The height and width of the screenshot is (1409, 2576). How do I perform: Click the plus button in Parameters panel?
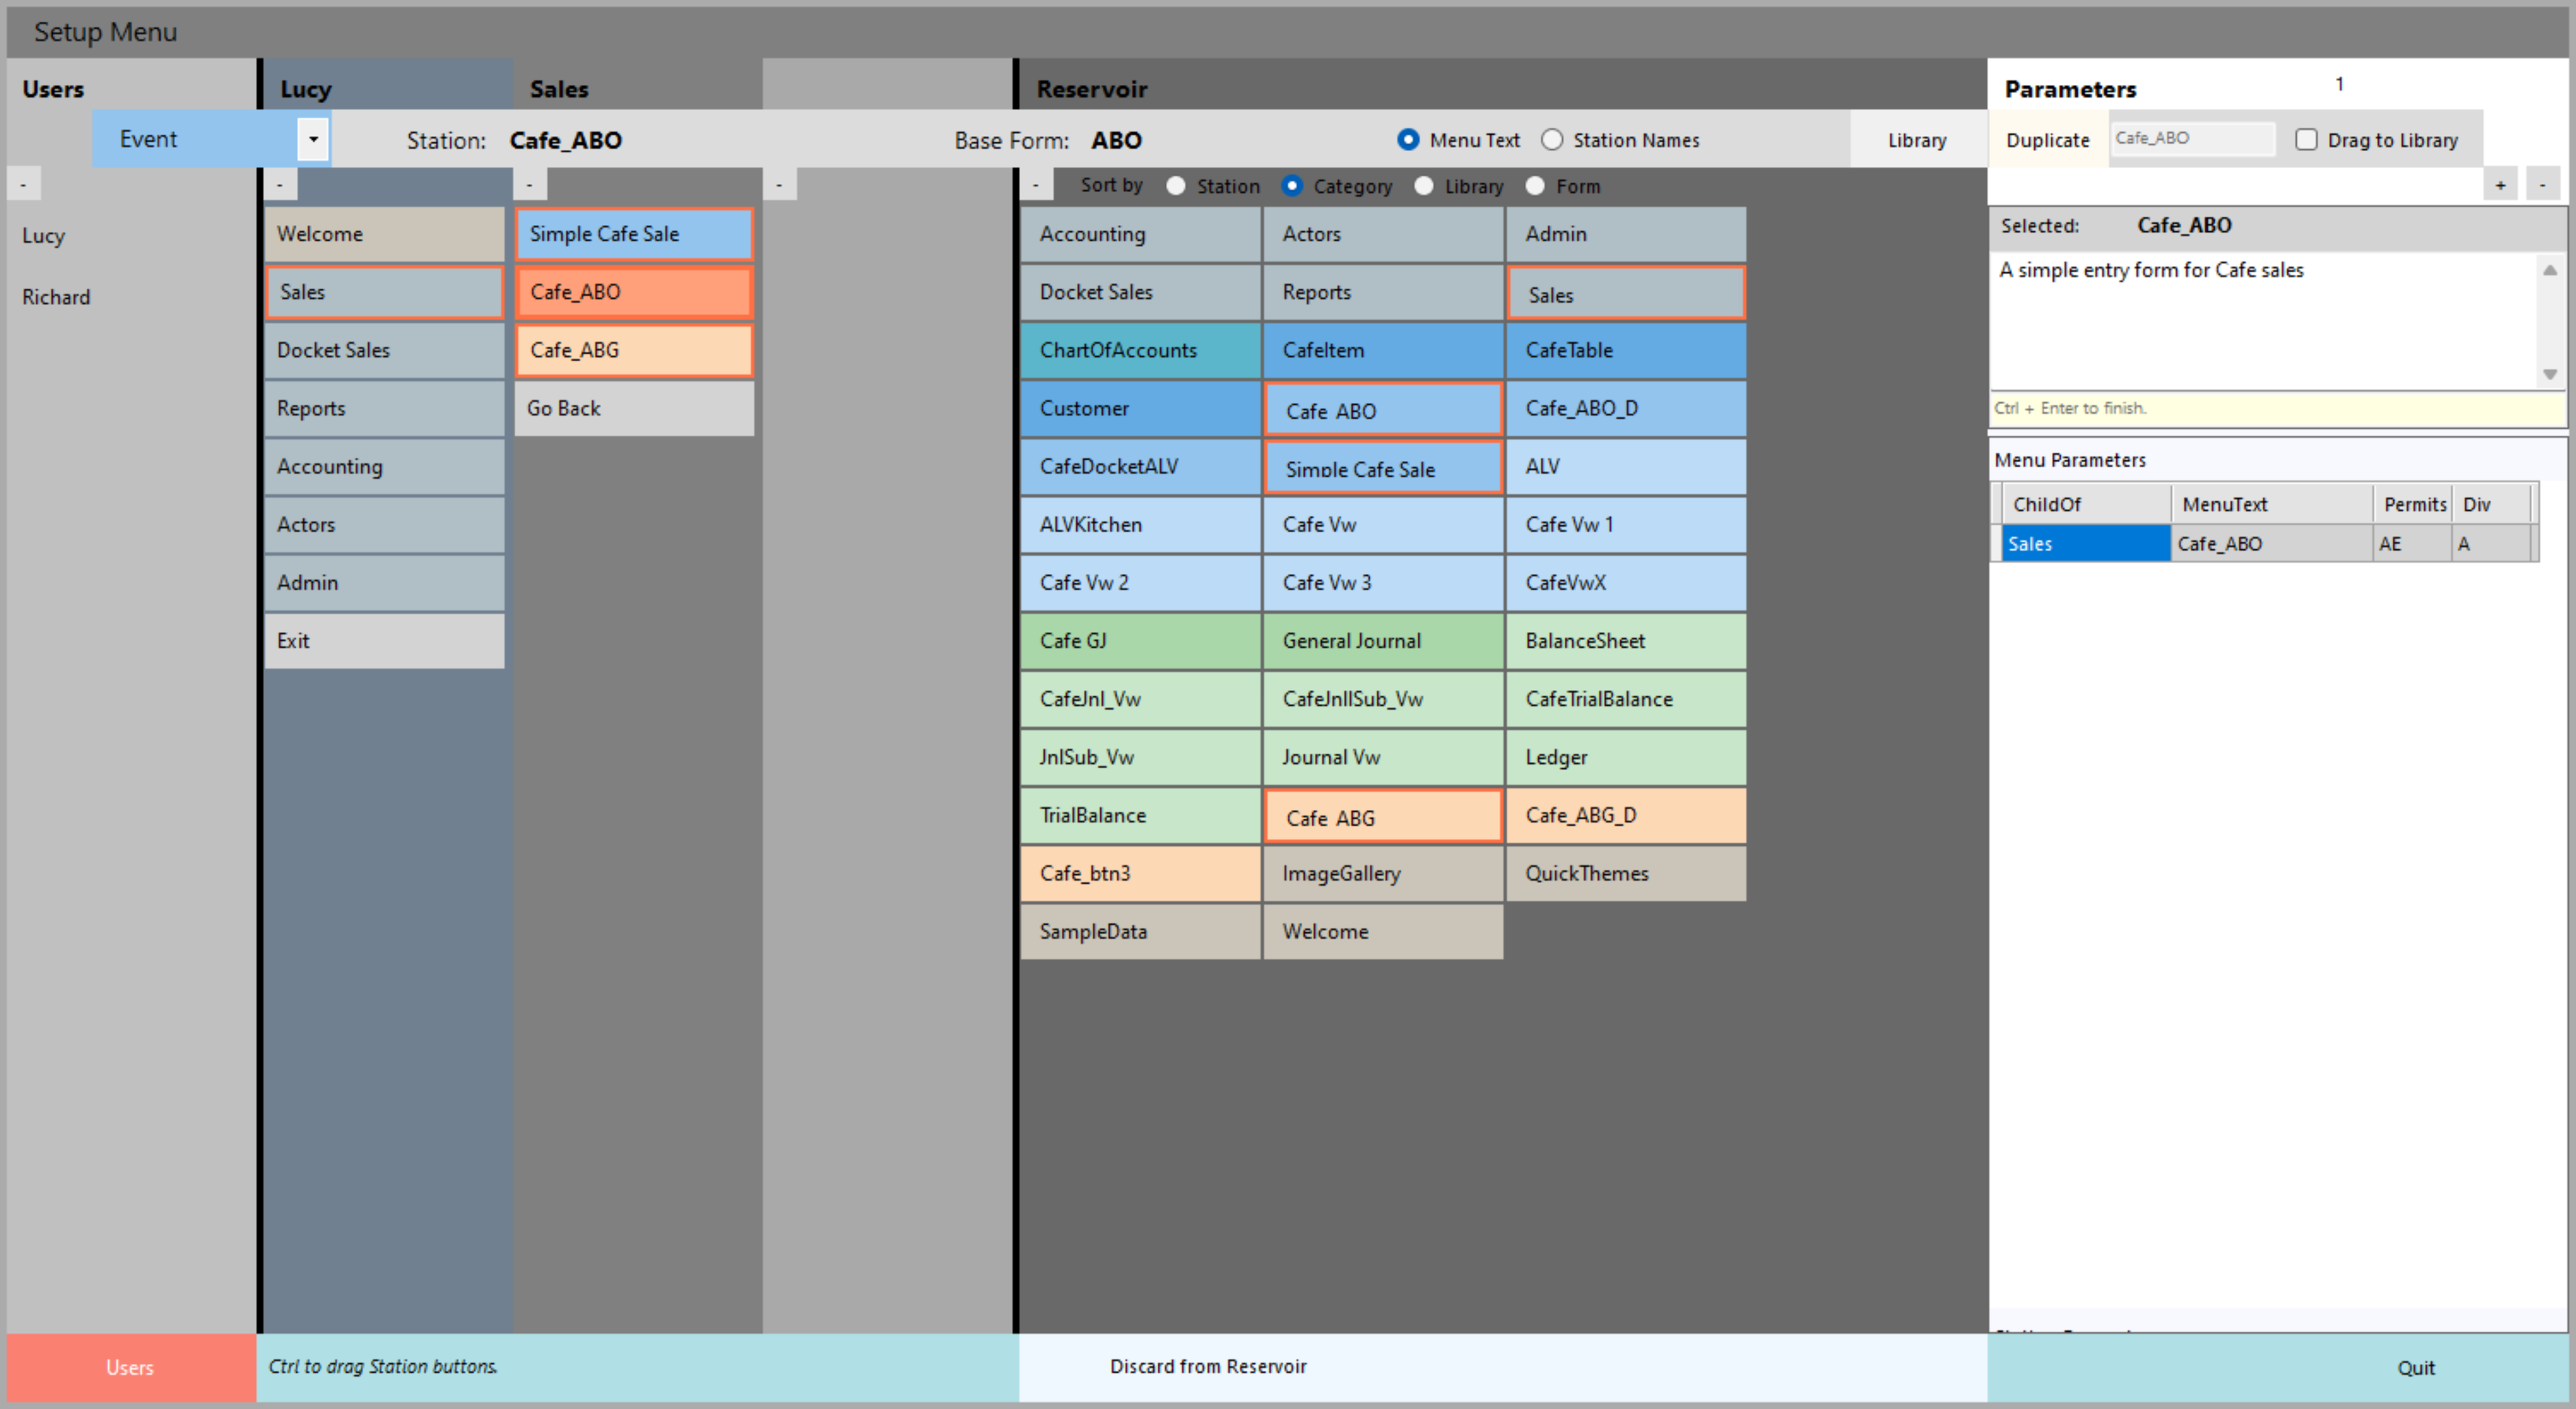point(2500,185)
